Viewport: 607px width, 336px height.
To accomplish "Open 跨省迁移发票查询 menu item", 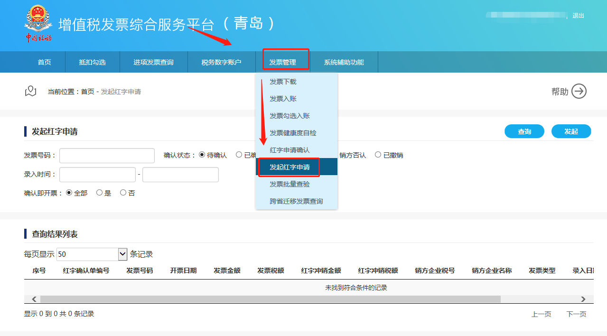I will [x=296, y=201].
